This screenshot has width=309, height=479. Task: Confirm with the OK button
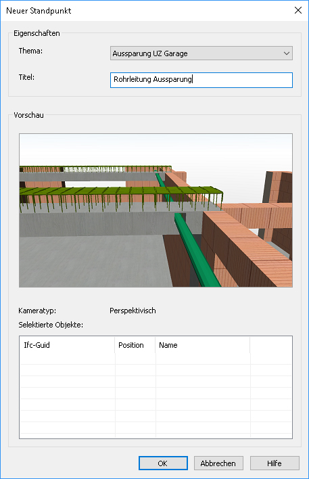pos(163,463)
